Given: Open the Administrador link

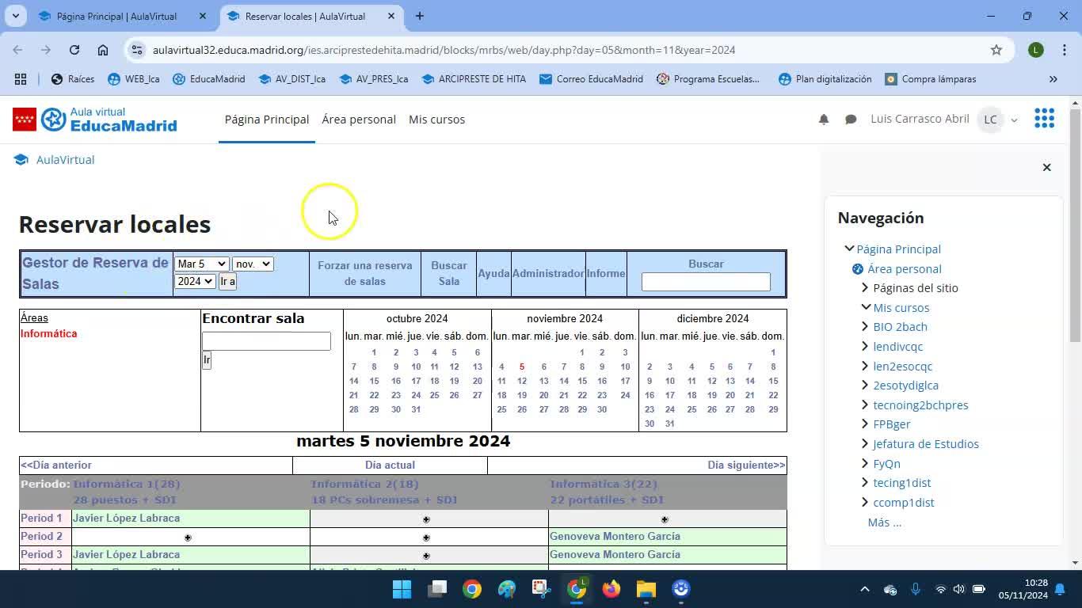Looking at the screenshot, I should [548, 273].
